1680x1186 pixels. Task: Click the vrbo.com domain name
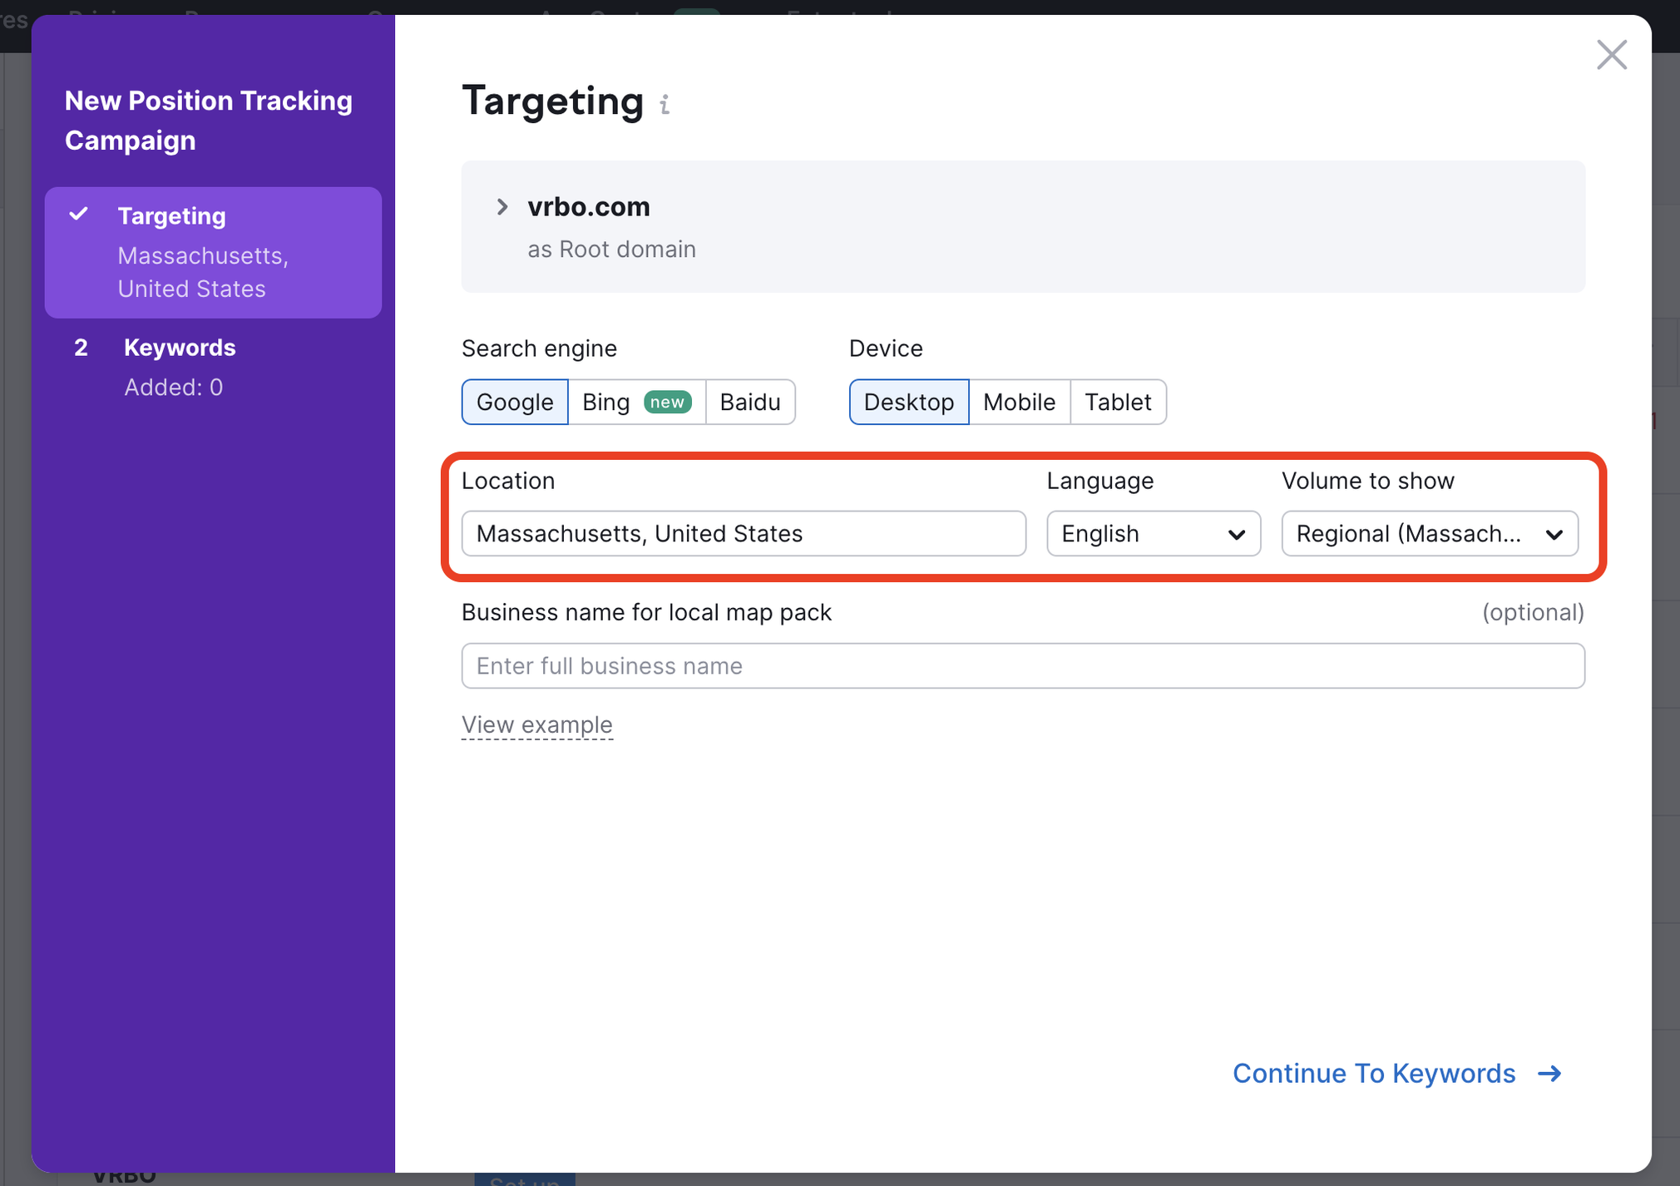(x=589, y=207)
